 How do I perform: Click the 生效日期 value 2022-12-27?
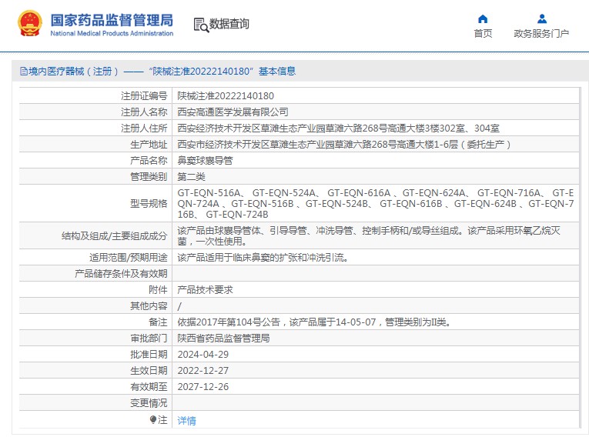pyautogui.click(x=203, y=370)
